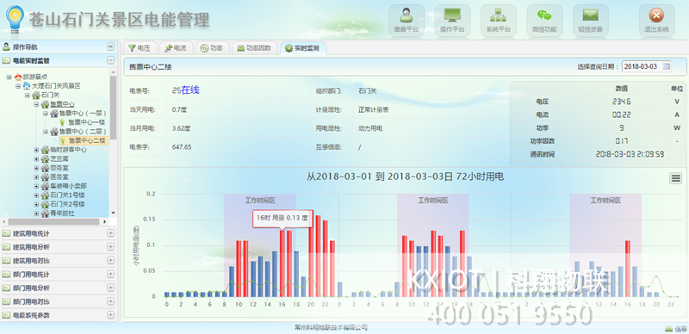The width and height of the screenshot is (689, 334).
Task: Click the 动力用电 usage attribute value
Action: [x=370, y=129]
